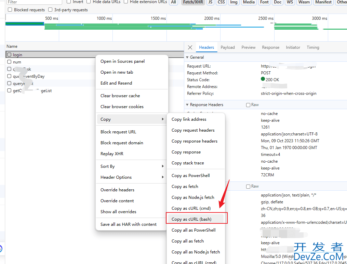The image size is (347, 264).
Task: Choose Copy as fetch
Action: pyautogui.click(x=196, y=187)
